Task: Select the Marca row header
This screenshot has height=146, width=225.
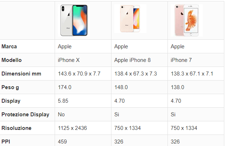Action: (x=9, y=47)
